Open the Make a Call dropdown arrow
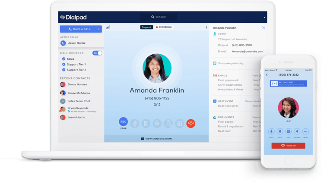324x183 pixels. [98, 29]
